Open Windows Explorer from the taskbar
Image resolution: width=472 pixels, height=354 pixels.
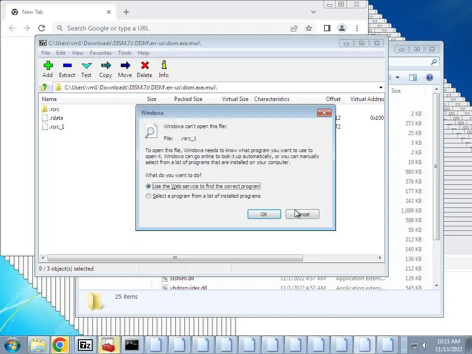coord(39,345)
